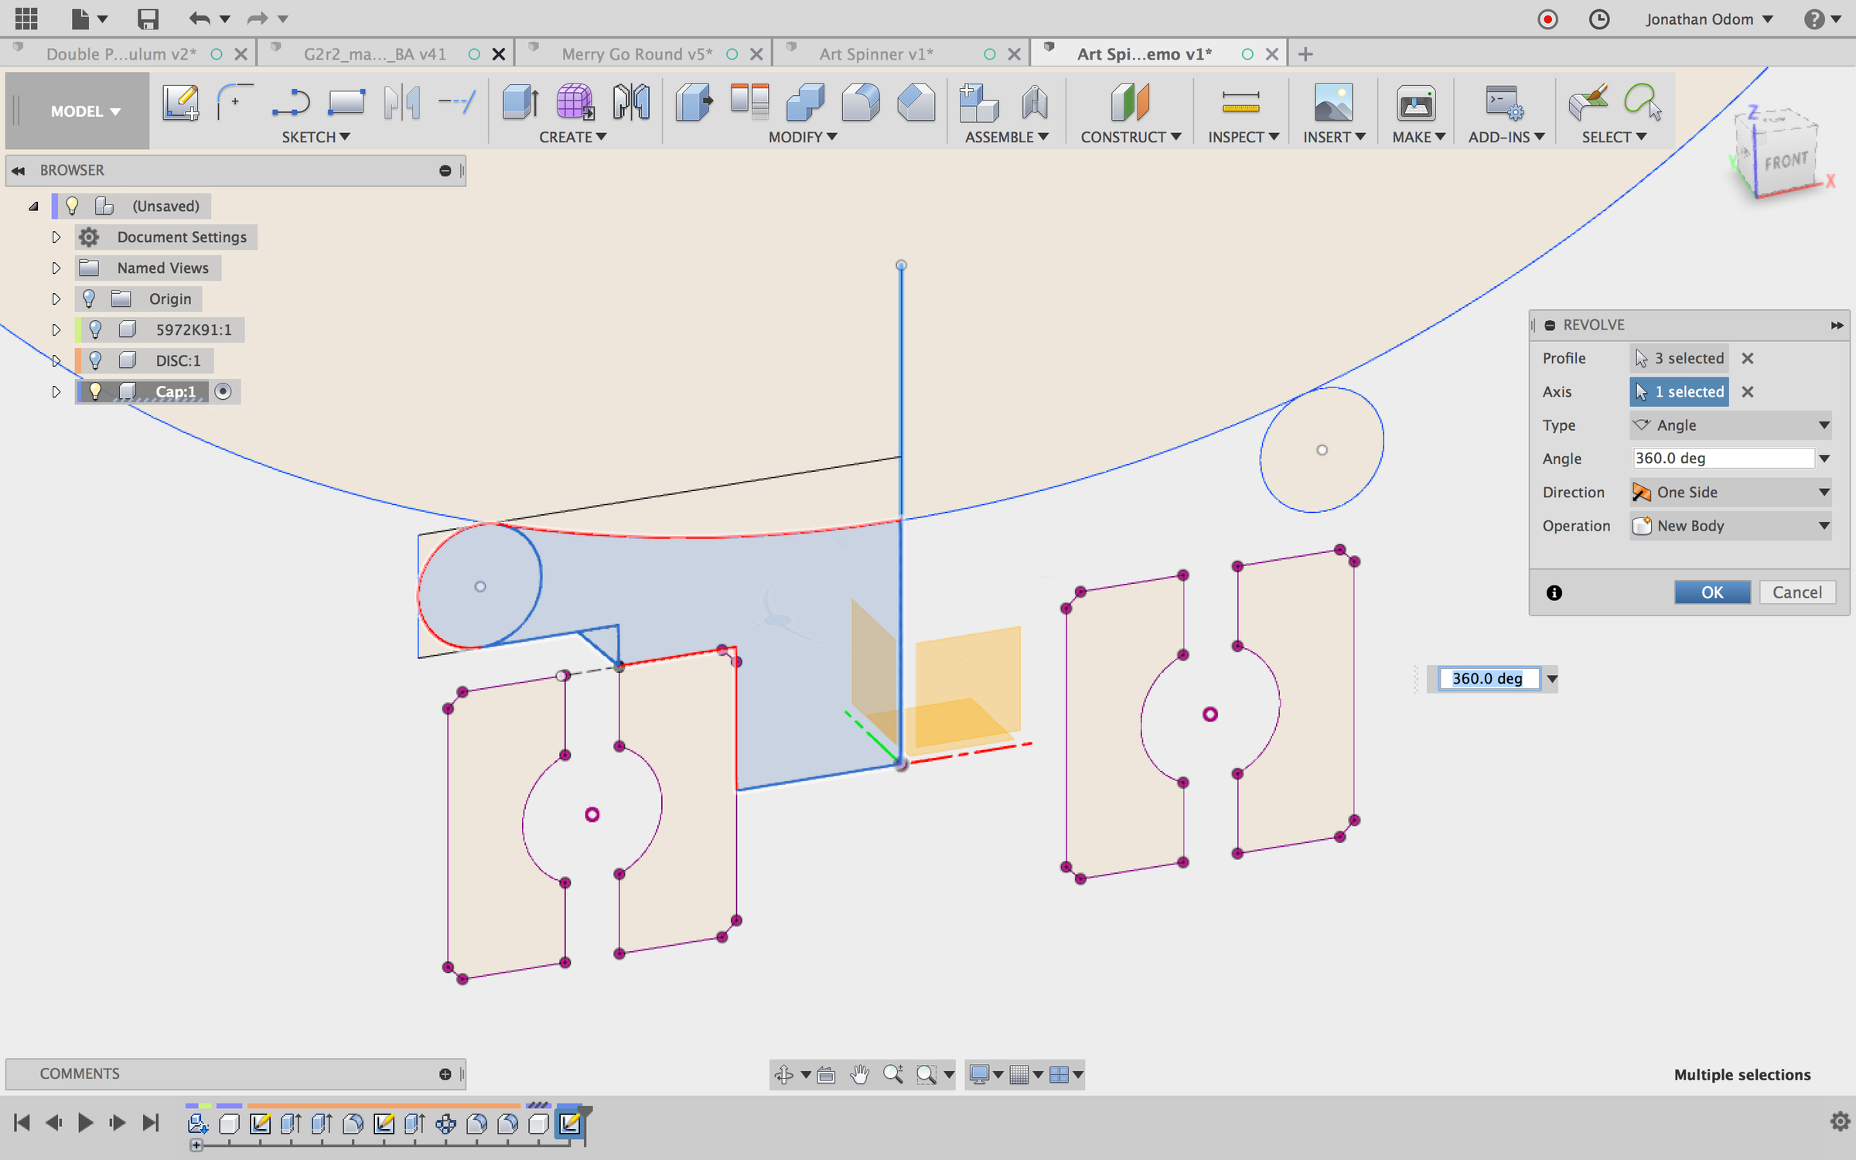Activate the Cap:1 component radio button
The height and width of the screenshot is (1160, 1856).
(223, 391)
